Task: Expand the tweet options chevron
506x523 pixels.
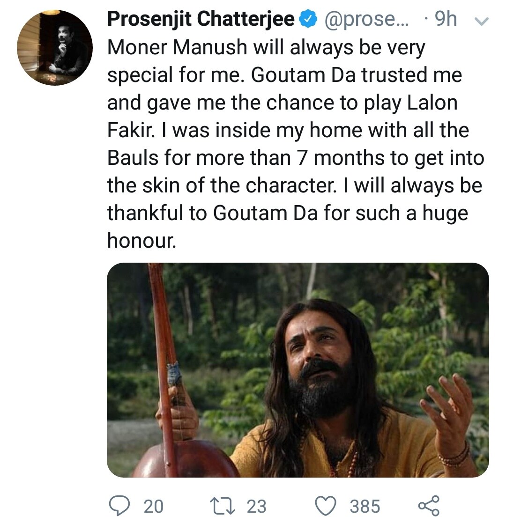Action: coord(482,22)
